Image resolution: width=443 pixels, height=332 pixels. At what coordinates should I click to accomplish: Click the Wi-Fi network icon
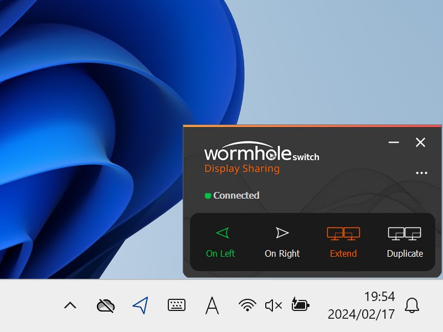249,305
